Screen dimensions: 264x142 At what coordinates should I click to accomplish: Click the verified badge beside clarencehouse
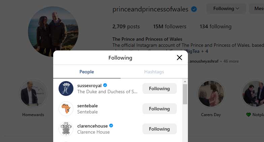click(x=111, y=126)
